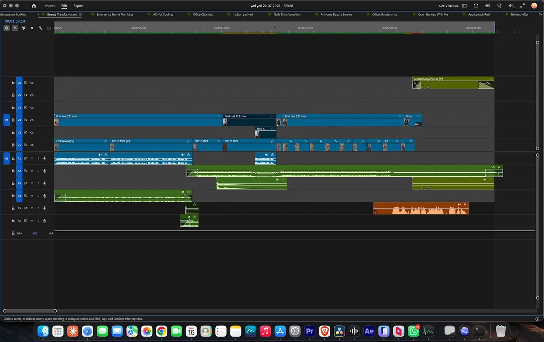Click video tracks vertical scroll top handle
The height and width of the screenshot is (342, 544).
click(538, 42)
